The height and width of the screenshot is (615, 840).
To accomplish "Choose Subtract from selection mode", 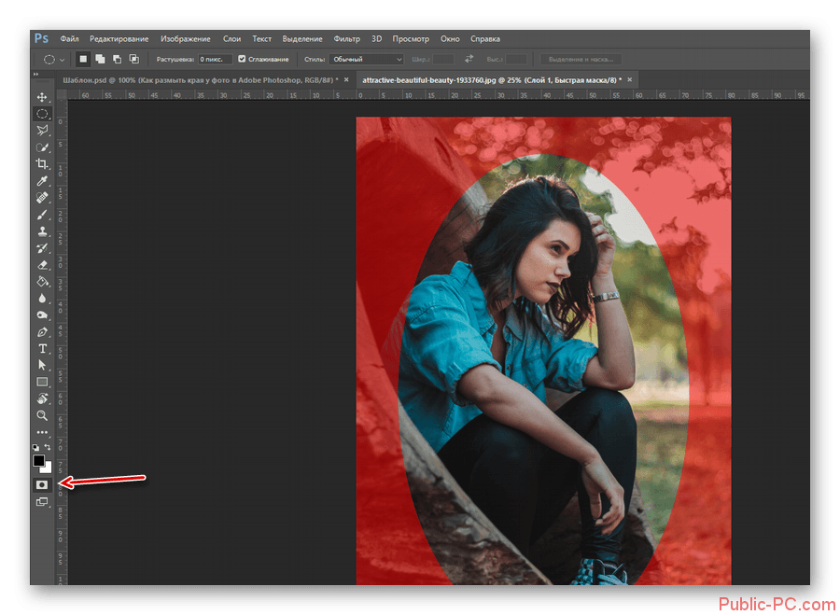I will click(117, 59).
